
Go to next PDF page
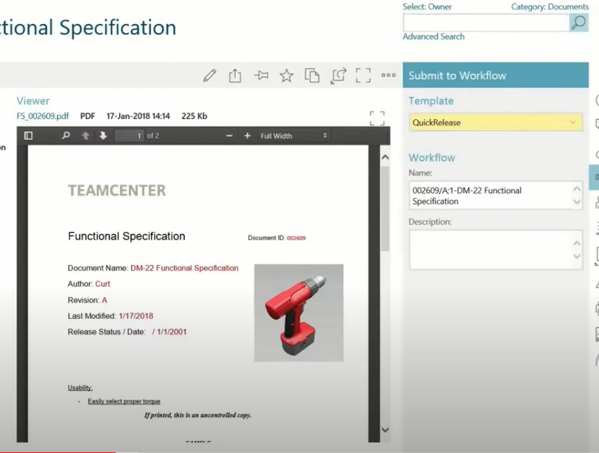pyautogui.click(x=103, y=136)
